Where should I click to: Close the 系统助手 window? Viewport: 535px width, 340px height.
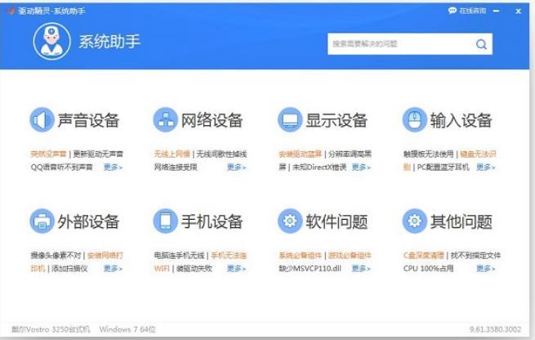519,11
